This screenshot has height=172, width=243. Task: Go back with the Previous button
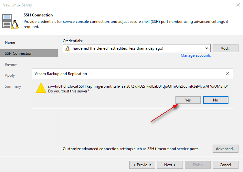click(x=142, y=165)
